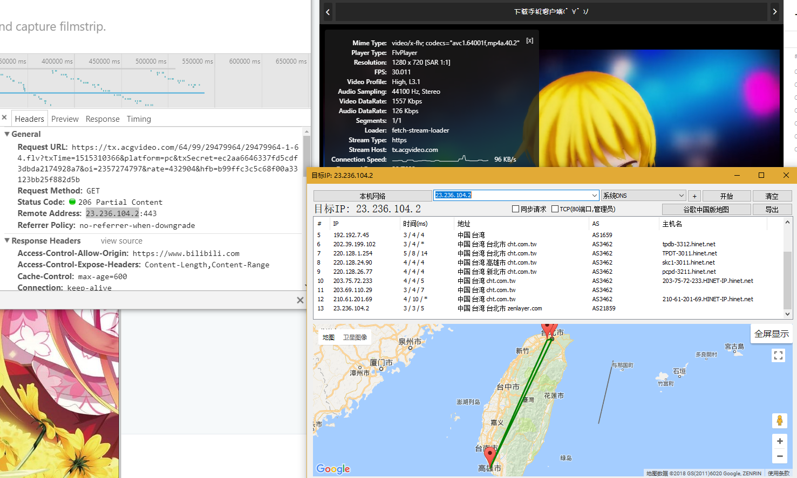Click the 导出 export button
This screenshot has height=478, width=797.
pyautogui.click(x=772, y=210)
